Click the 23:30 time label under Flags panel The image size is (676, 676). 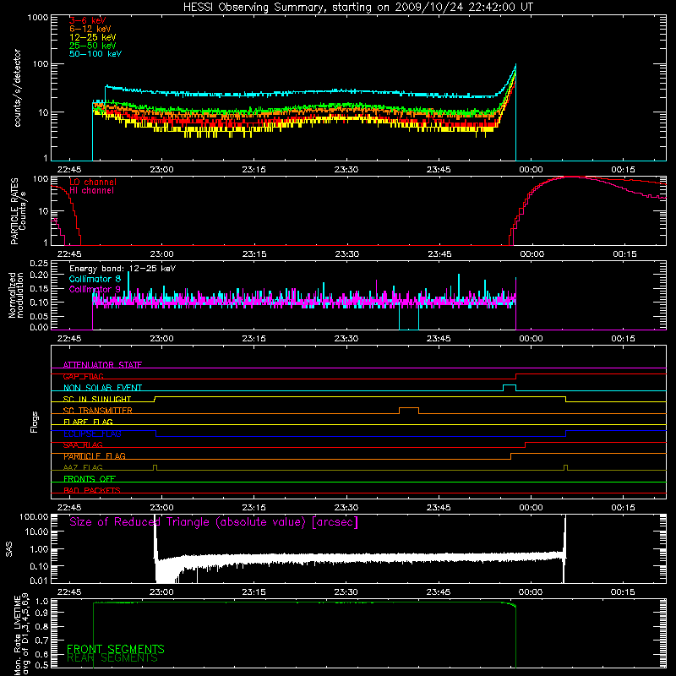(346, 508)
